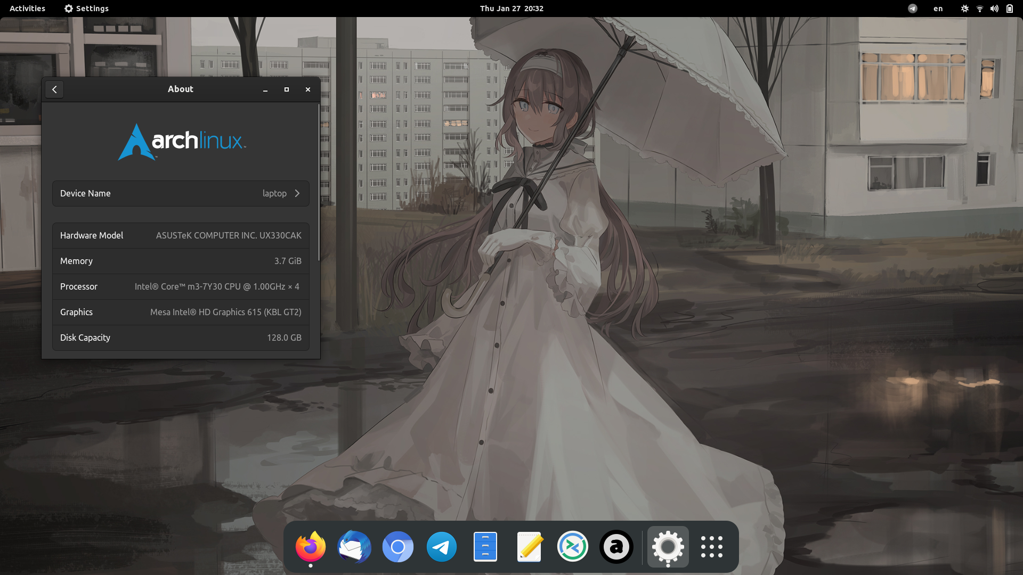This screenshot has width=1023, height=575.
Task: Launch Thunderbird mail from the dock
Action: tap(354, 547)
